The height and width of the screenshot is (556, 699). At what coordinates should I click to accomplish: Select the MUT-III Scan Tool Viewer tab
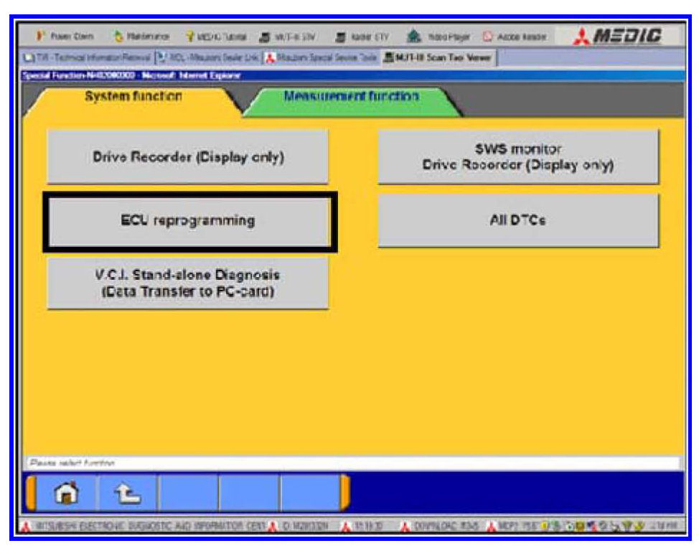[x=439, y=57]
